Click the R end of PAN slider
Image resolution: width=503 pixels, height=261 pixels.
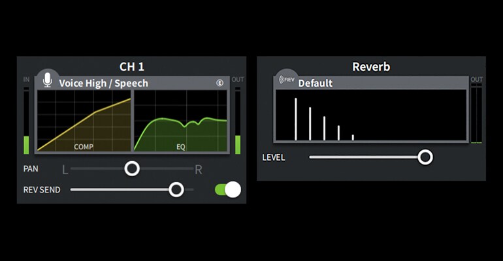[x=199, y=170]
